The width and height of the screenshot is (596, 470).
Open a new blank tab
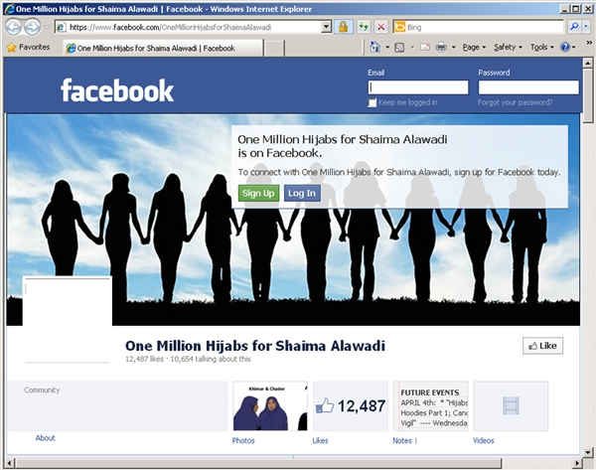(x=274, y=49)
